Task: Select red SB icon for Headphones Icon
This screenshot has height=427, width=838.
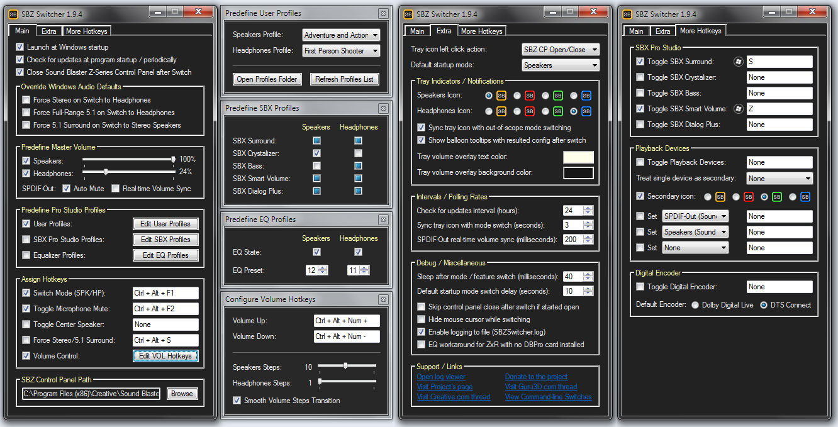Action: click(530, 111)
